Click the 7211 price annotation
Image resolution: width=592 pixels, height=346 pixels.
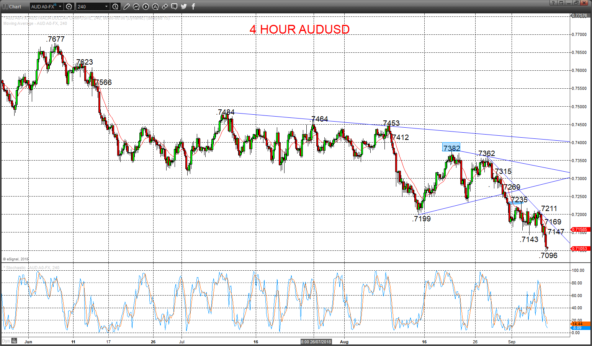tap(549, 208)
